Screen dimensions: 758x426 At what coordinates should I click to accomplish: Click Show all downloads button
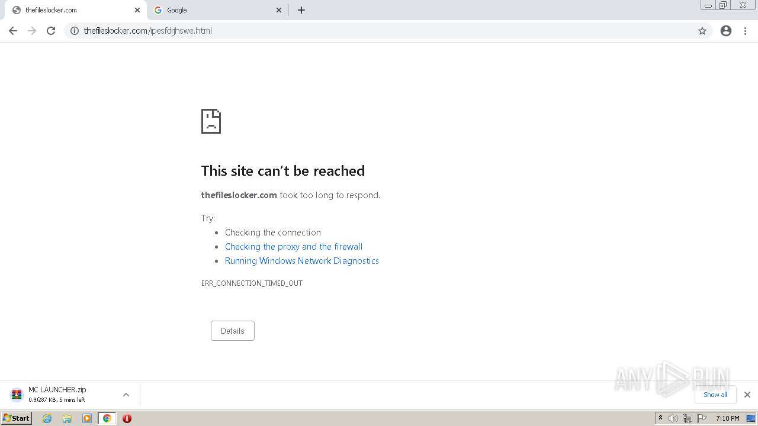point(715,395)
